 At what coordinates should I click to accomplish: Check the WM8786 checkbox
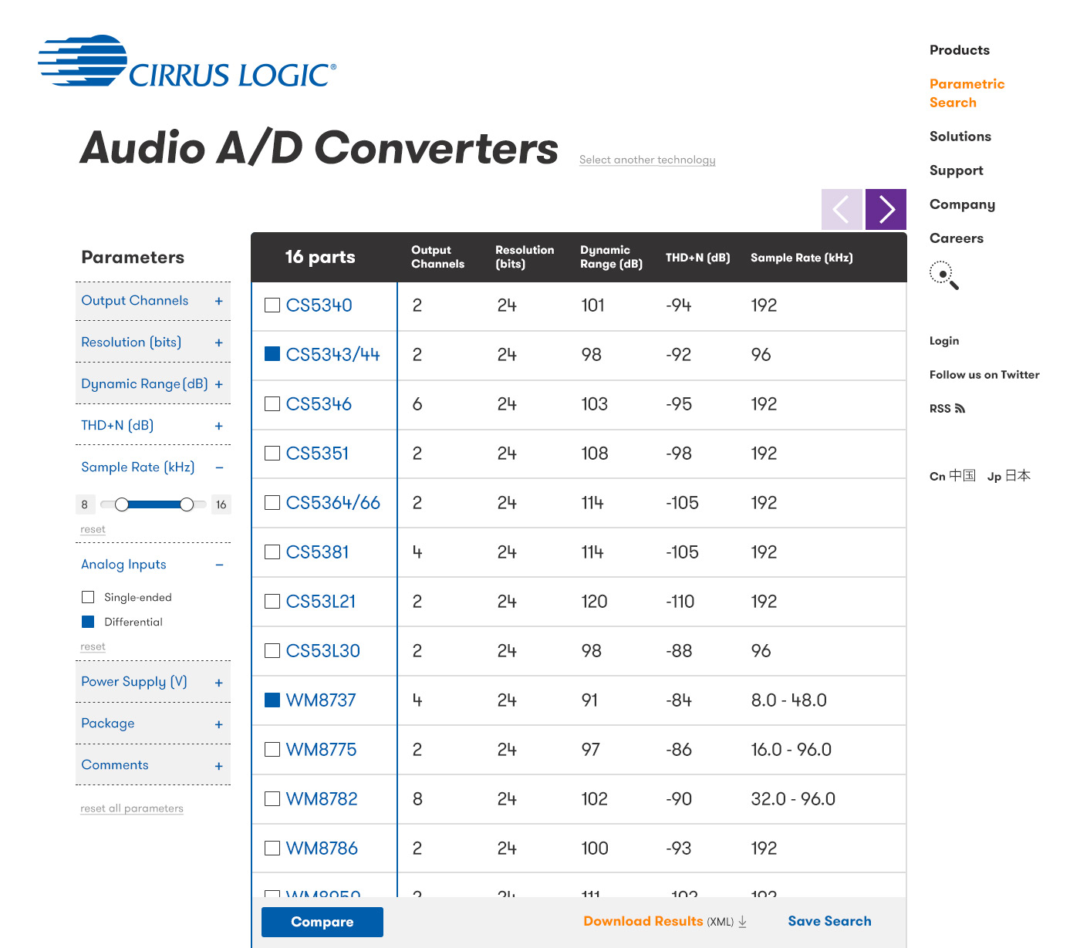272,848
